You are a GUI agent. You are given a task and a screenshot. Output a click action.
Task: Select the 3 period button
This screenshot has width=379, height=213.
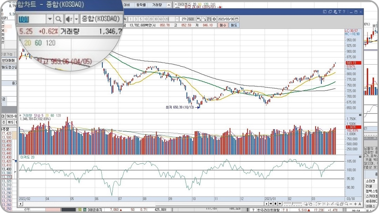pyautogui.click(x=135, y=19)
